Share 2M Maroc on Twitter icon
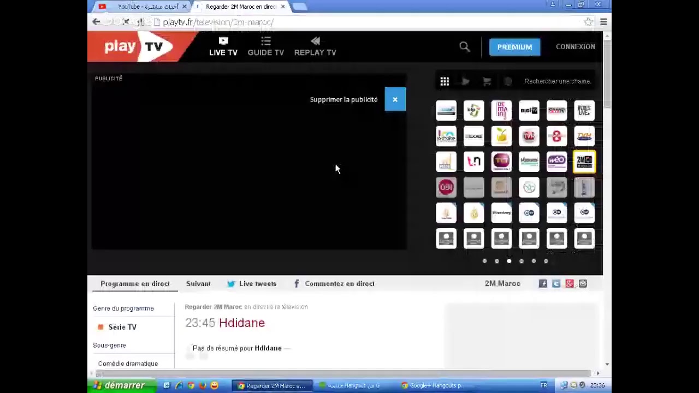Image resolution: width=699 pixels, height=393 pixels. point(556,284)
